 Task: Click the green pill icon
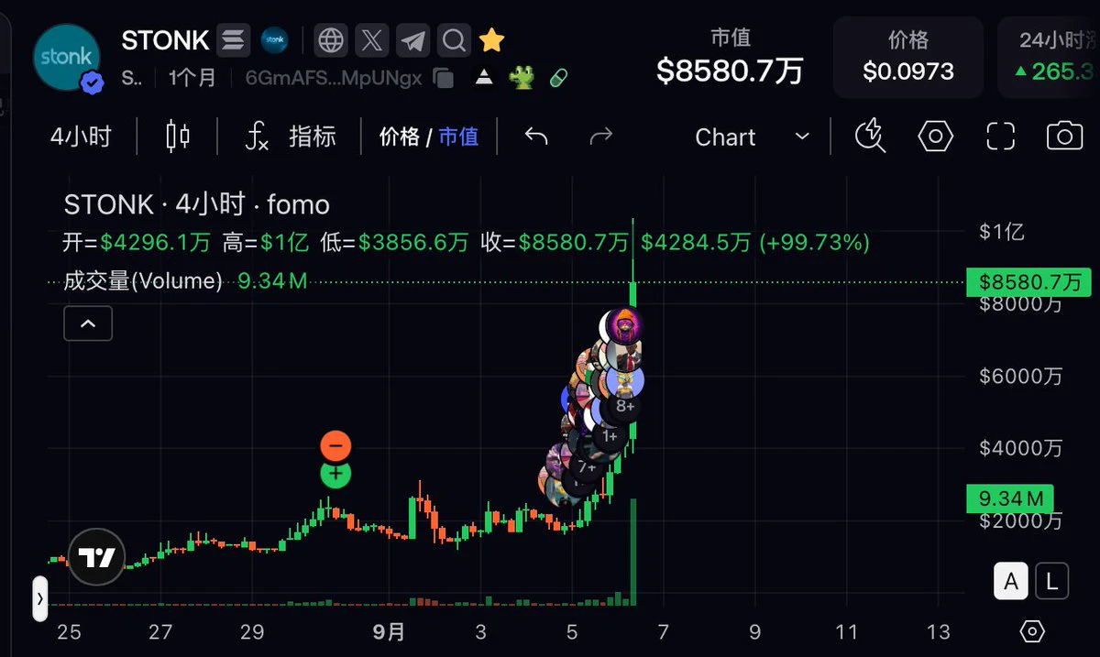[x=558, y=78]
